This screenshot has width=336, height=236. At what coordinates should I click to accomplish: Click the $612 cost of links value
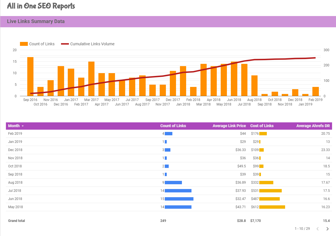coord(255,207)
